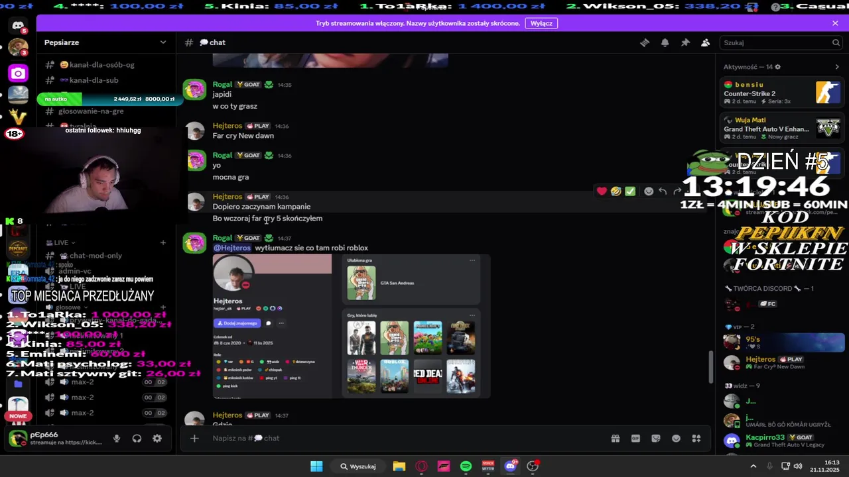Click the Napisz na #chat message field
This screenshot has width=849, height=477.
click(405, 438)
